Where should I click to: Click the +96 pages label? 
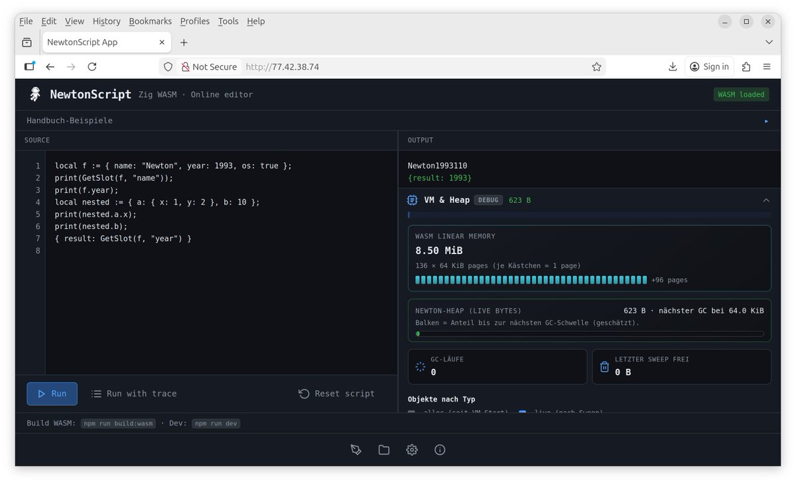point(669,280)
